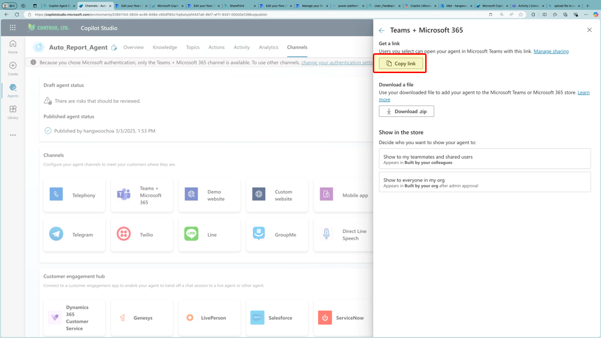Click the browser back arrow

tap(7, 15)
